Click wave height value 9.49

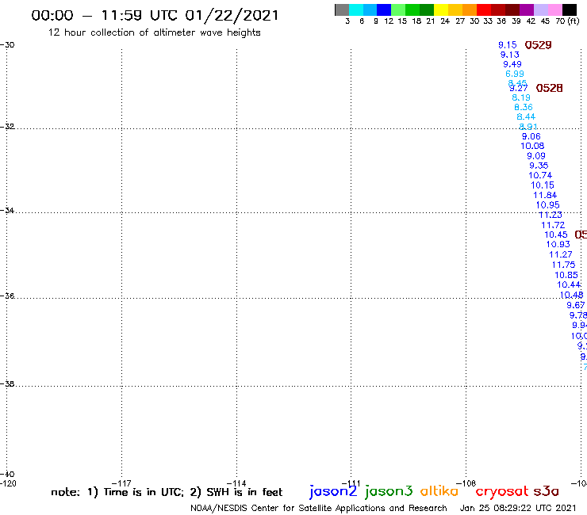tap(512, 64)
